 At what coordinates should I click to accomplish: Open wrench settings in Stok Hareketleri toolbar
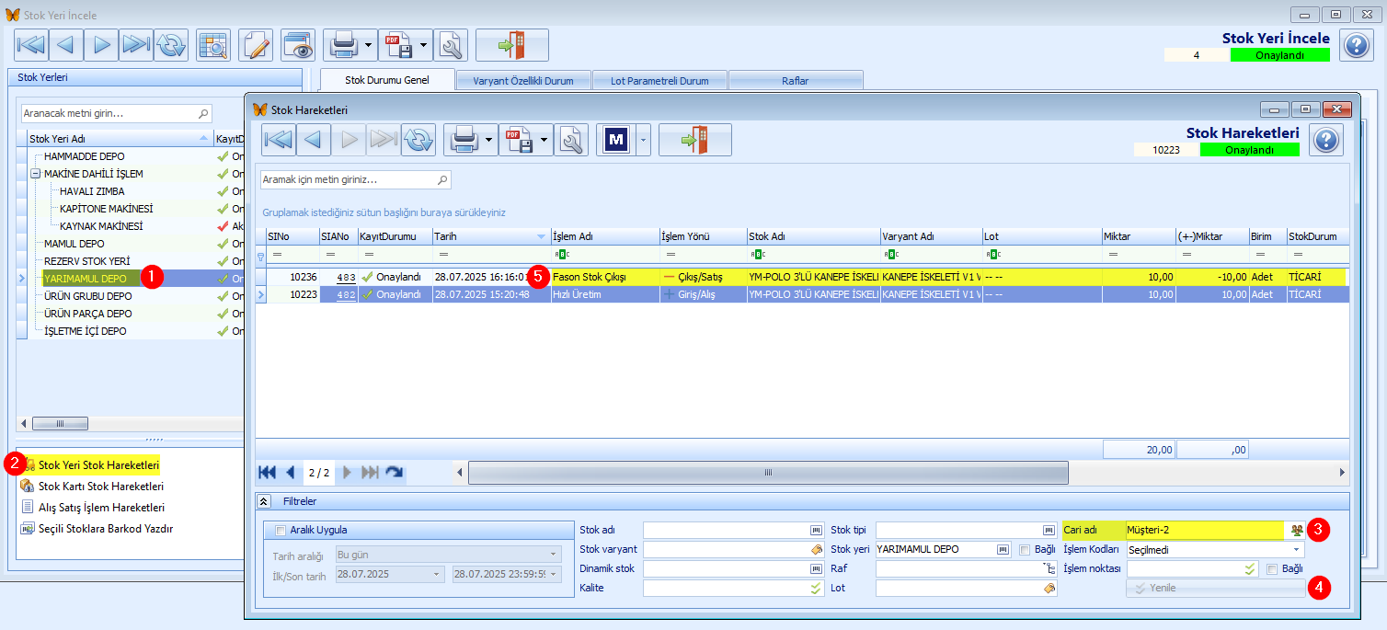tap(571, 140)
